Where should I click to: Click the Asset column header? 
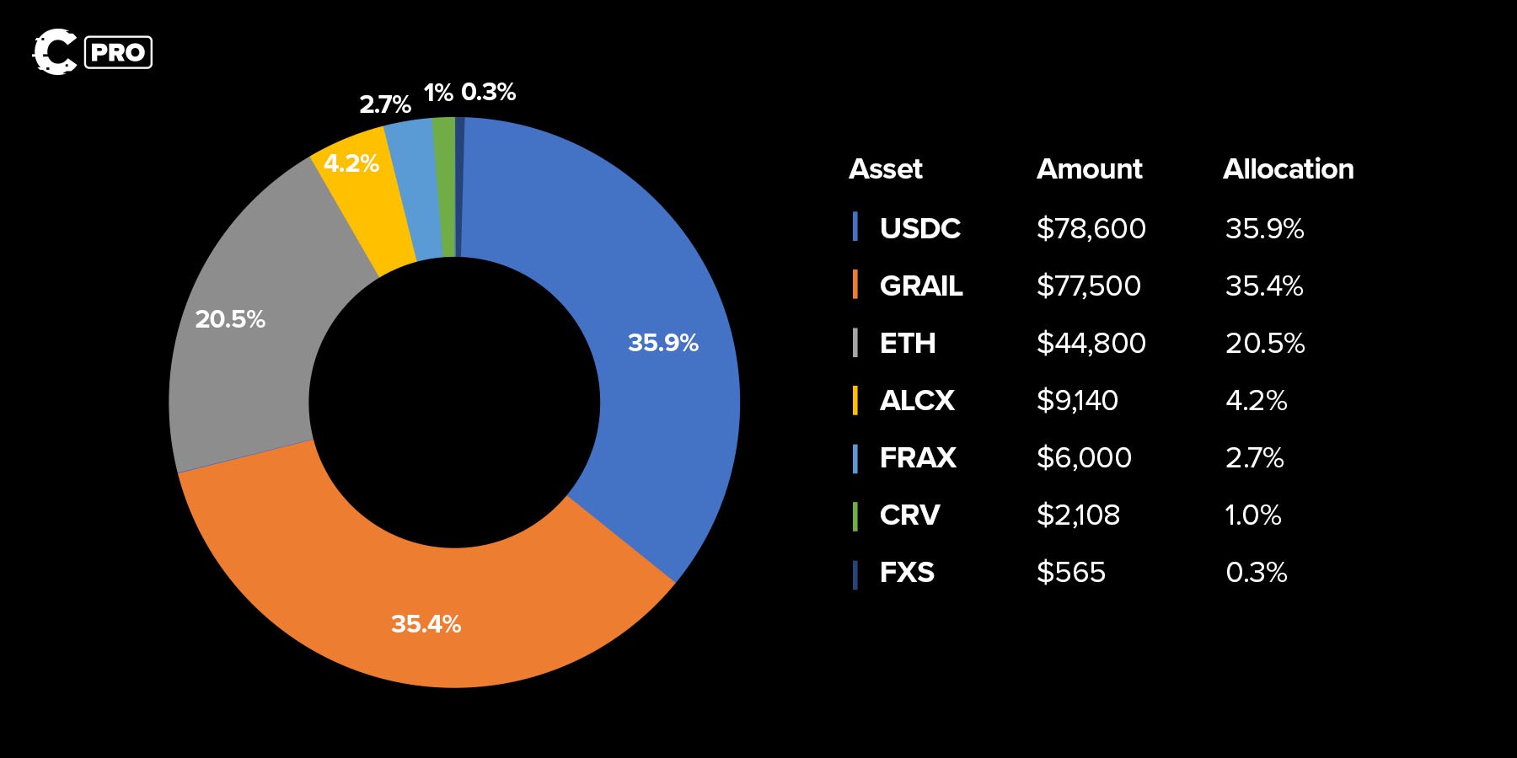pyautogui.click(x=885, y=169)
